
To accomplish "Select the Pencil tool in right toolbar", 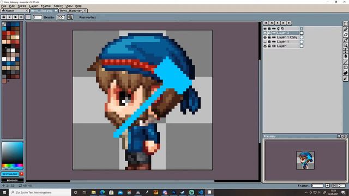I will pyautogui.click(x=345, y=29).
